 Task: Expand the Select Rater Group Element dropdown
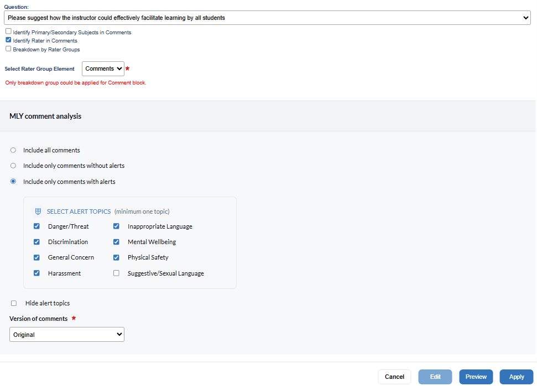[x=103, y=68]
